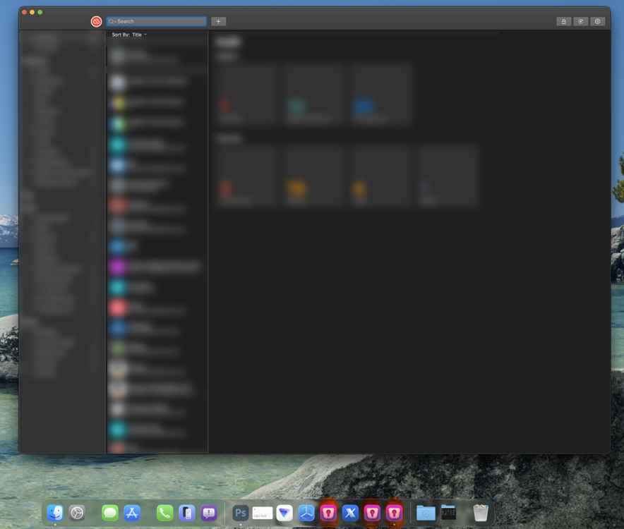
Task: Open the search magnifier options dropdown
Action: coord(112,22)
